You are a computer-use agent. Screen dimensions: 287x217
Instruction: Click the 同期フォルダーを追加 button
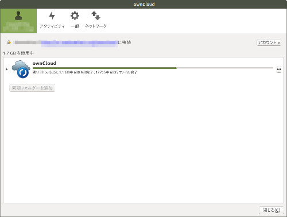32,88
